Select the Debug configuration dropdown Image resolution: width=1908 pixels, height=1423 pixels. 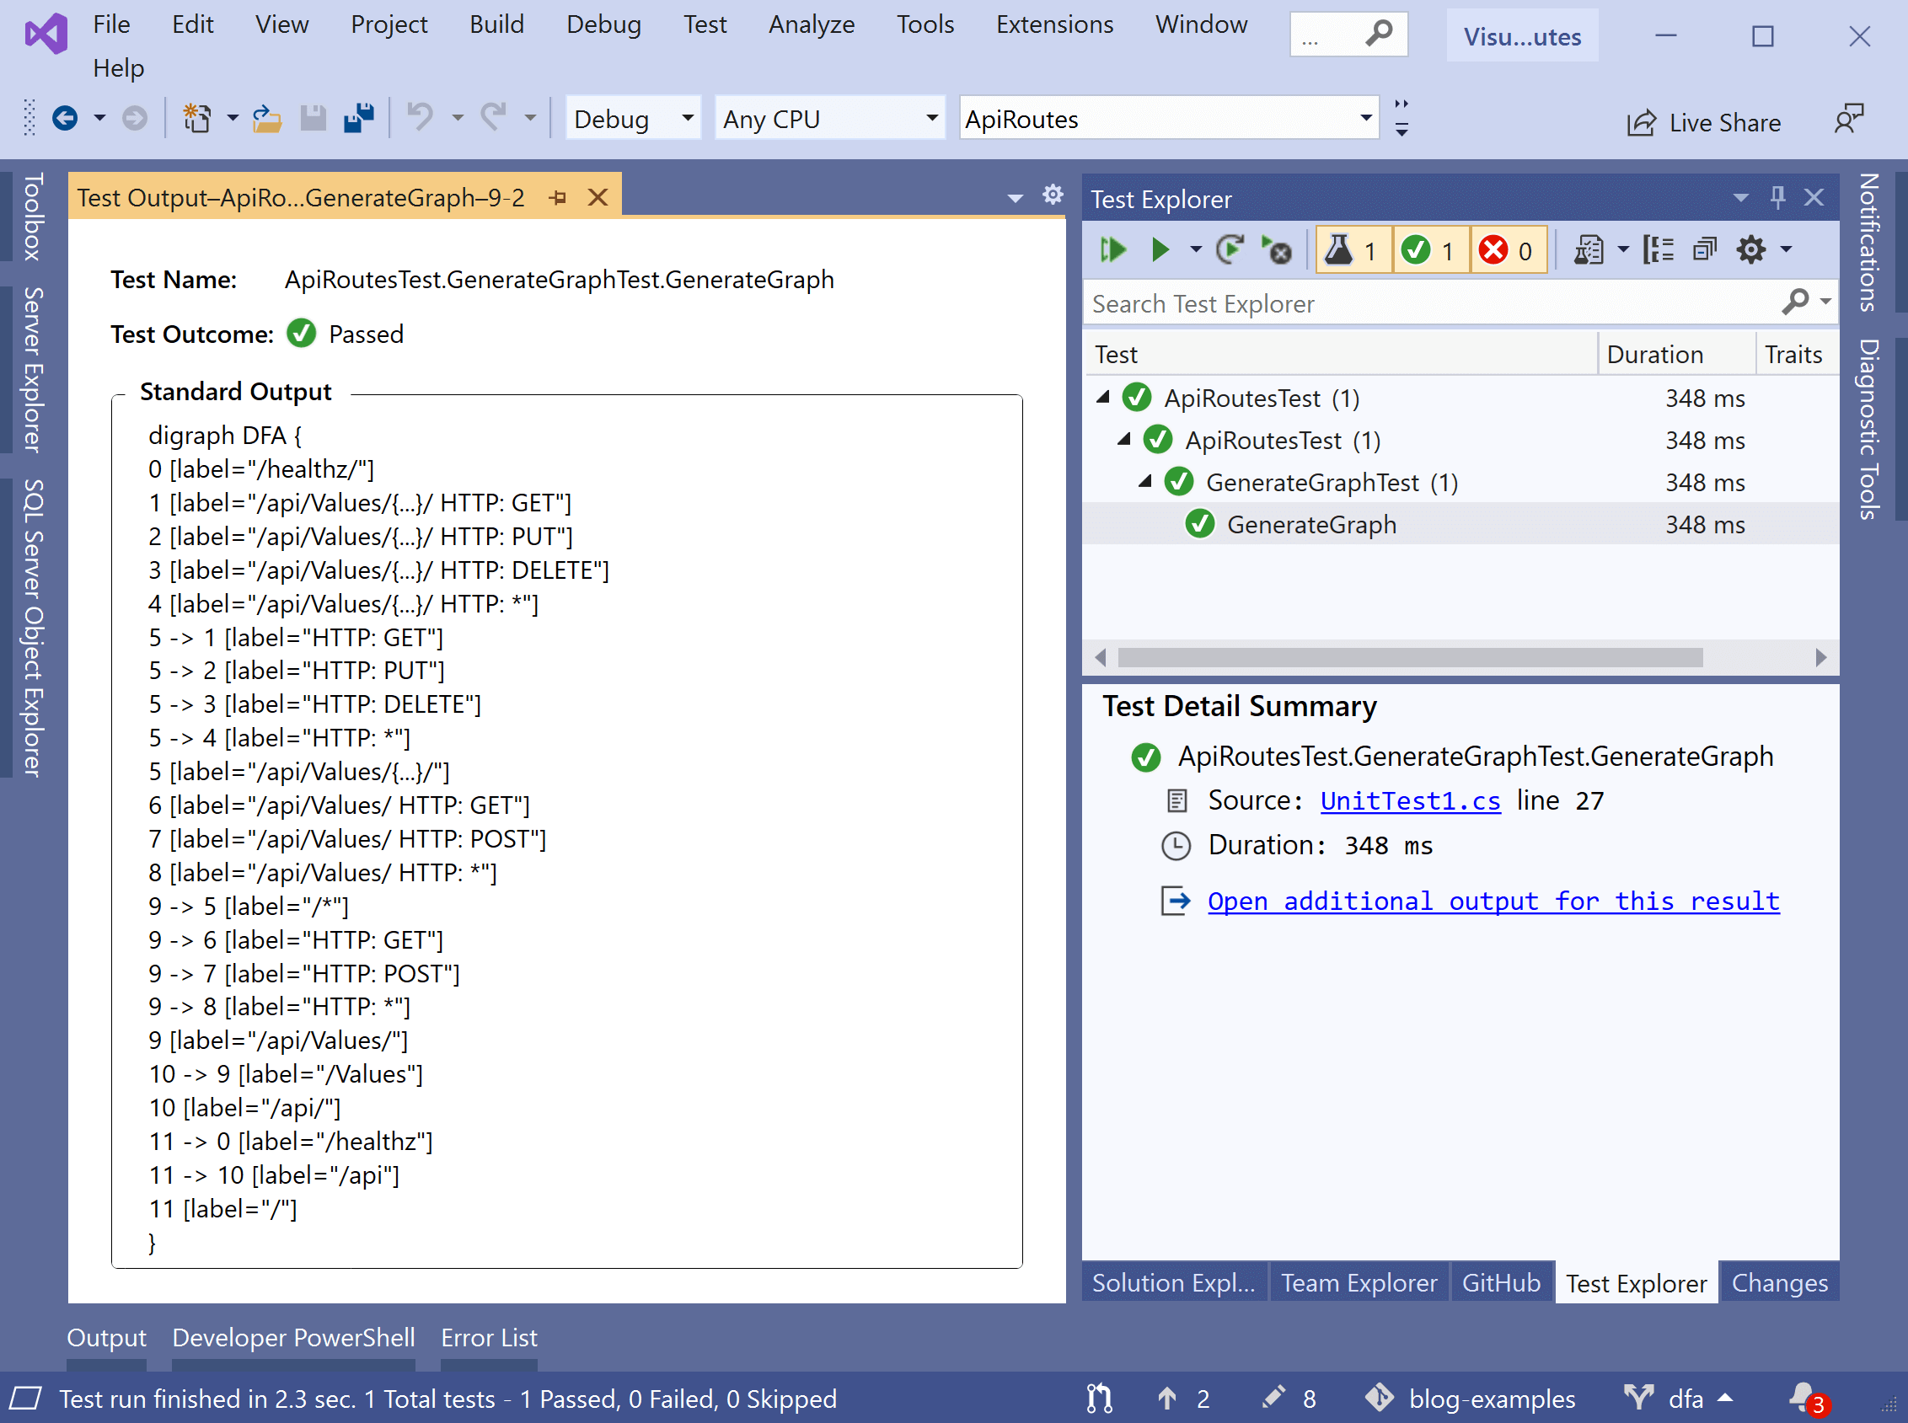(x=630, y=120)
